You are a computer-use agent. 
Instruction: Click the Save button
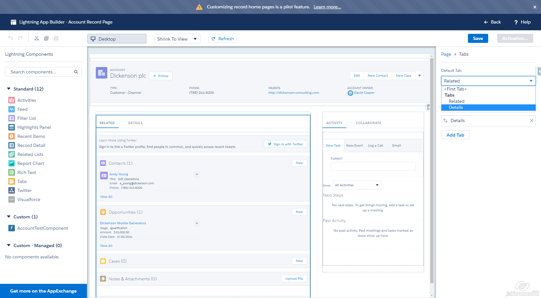(x=478, y=38)
